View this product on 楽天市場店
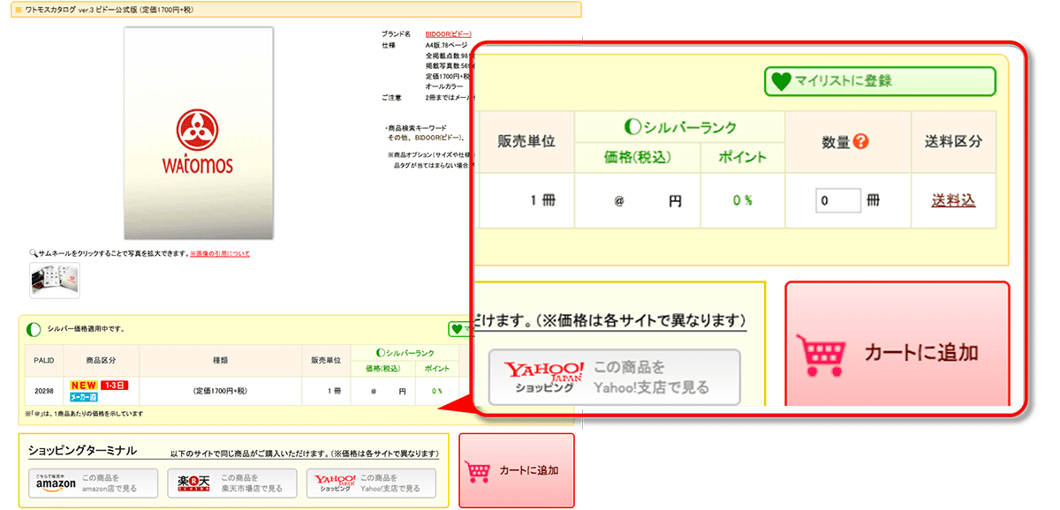The height and width of the screenshot is (510, 1060). coord(231,484)
